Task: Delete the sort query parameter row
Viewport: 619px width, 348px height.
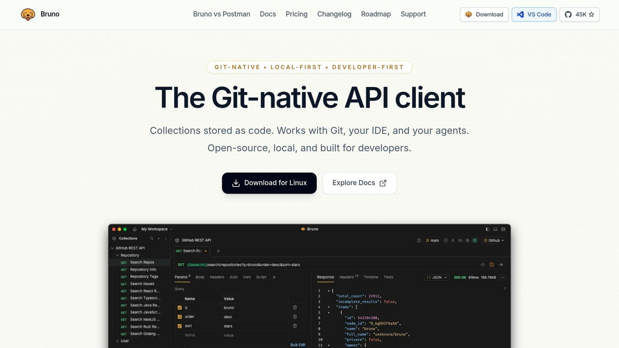Action: coord(295,326)
